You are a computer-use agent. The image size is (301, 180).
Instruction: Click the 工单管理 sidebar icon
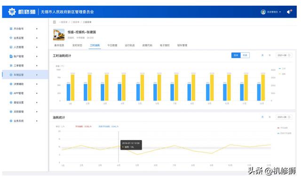(x=11, y=65)
